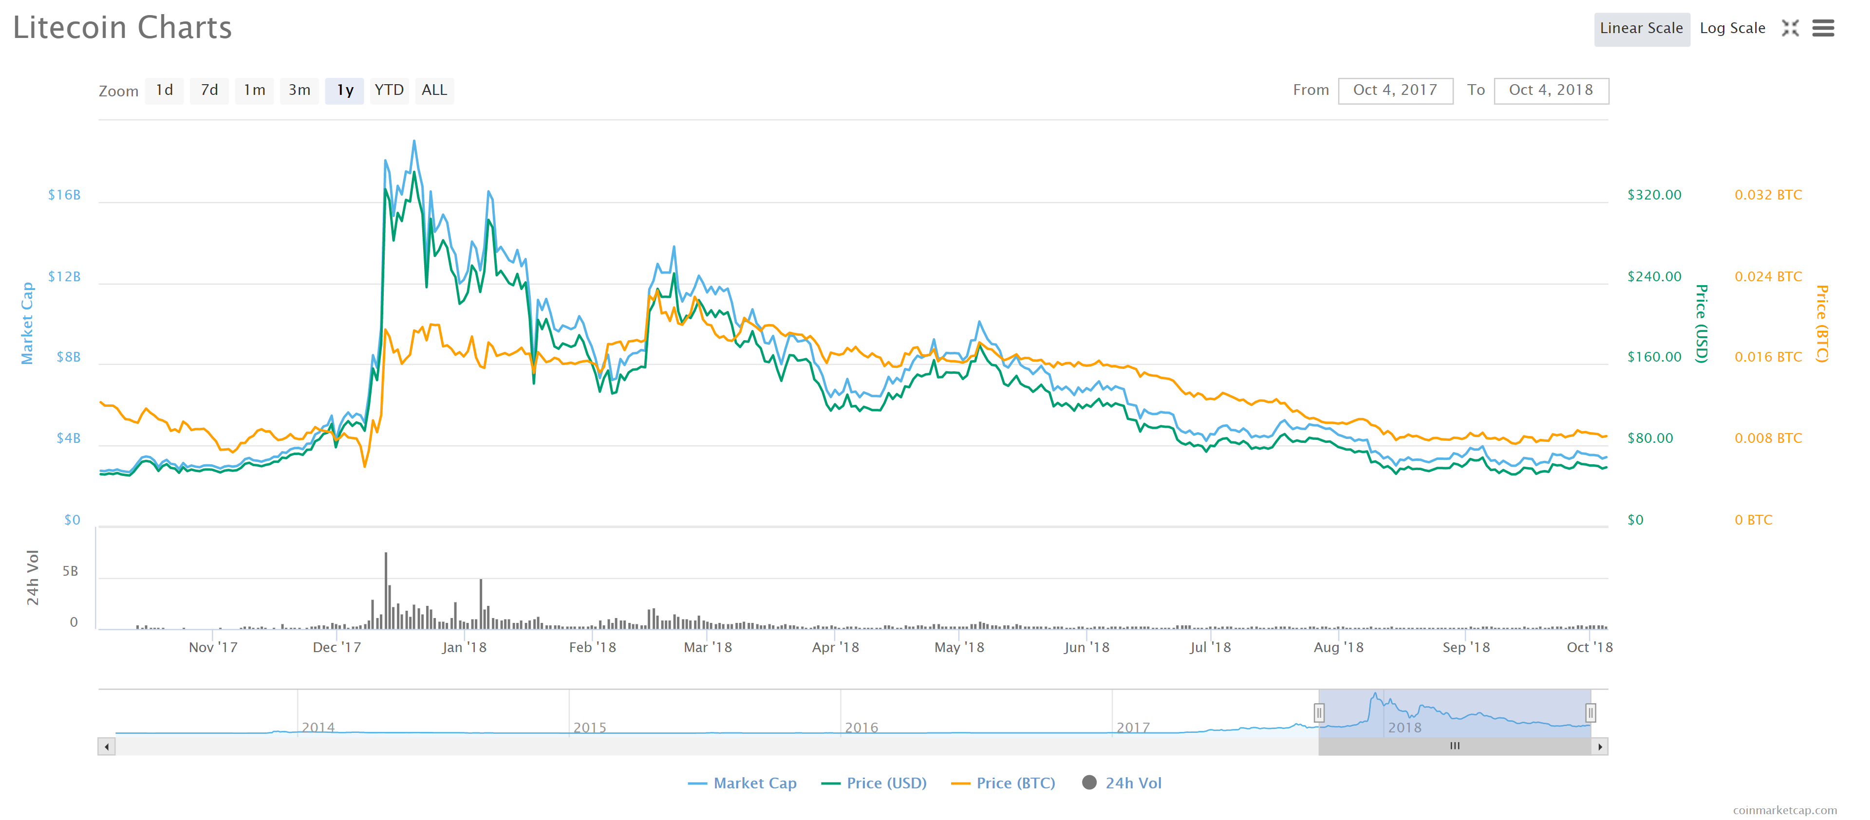Click the Mar '18 x-axis label
Screen dimensions: 1870x820
[708, 647]
